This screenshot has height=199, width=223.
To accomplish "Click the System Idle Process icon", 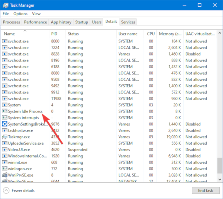I will point(4,111).
